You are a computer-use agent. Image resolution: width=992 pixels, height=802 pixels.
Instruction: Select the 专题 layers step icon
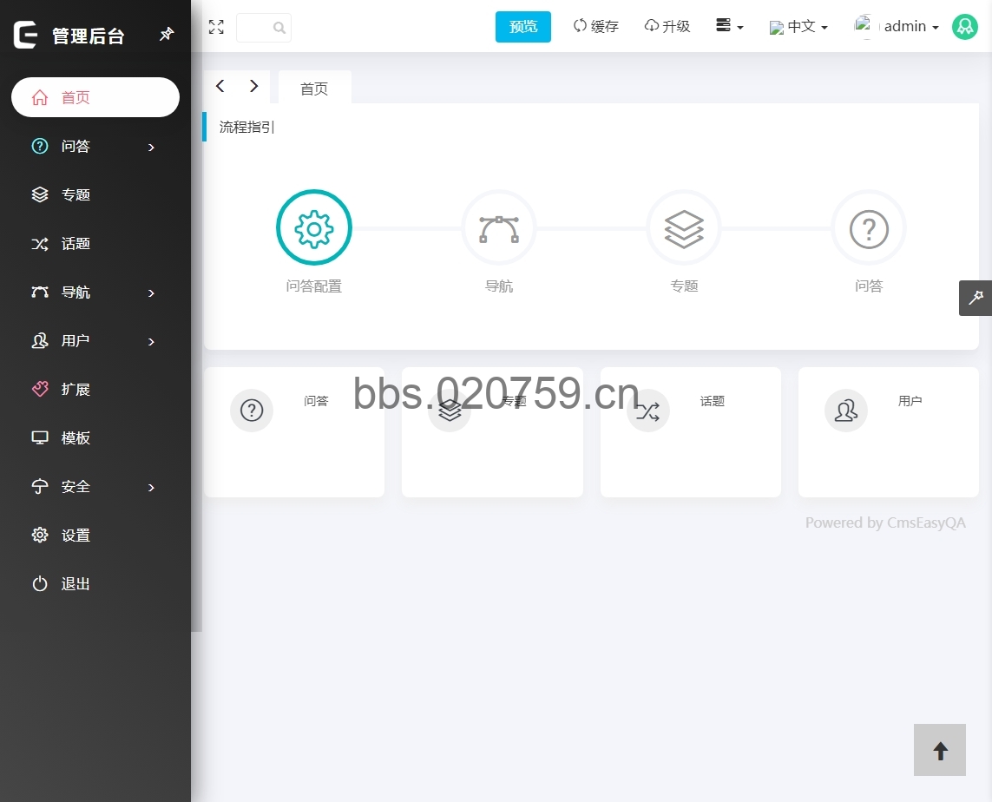(x=684, y=227)
